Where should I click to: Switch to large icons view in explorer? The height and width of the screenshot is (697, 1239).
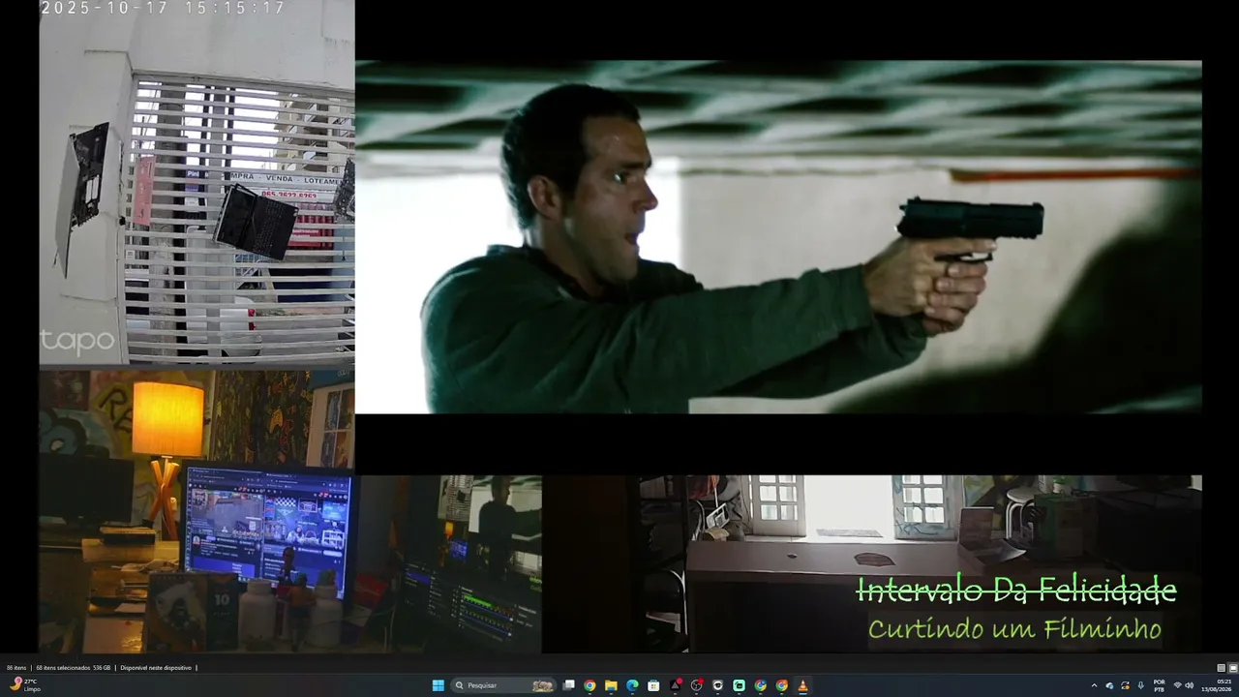1233,668
